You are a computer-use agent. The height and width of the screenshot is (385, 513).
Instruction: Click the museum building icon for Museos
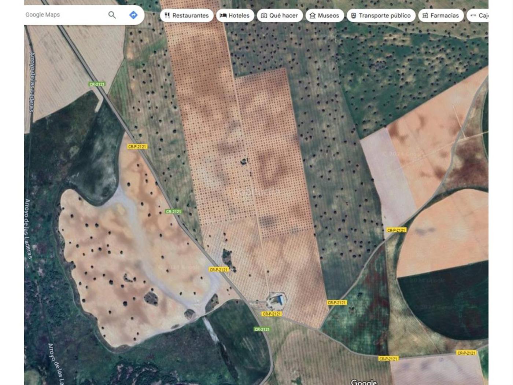(x=313, y=15)
